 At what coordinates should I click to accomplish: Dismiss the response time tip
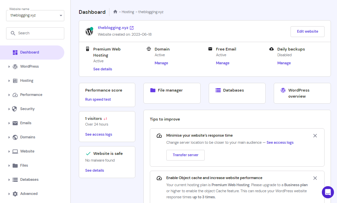(x=315, y=136)
